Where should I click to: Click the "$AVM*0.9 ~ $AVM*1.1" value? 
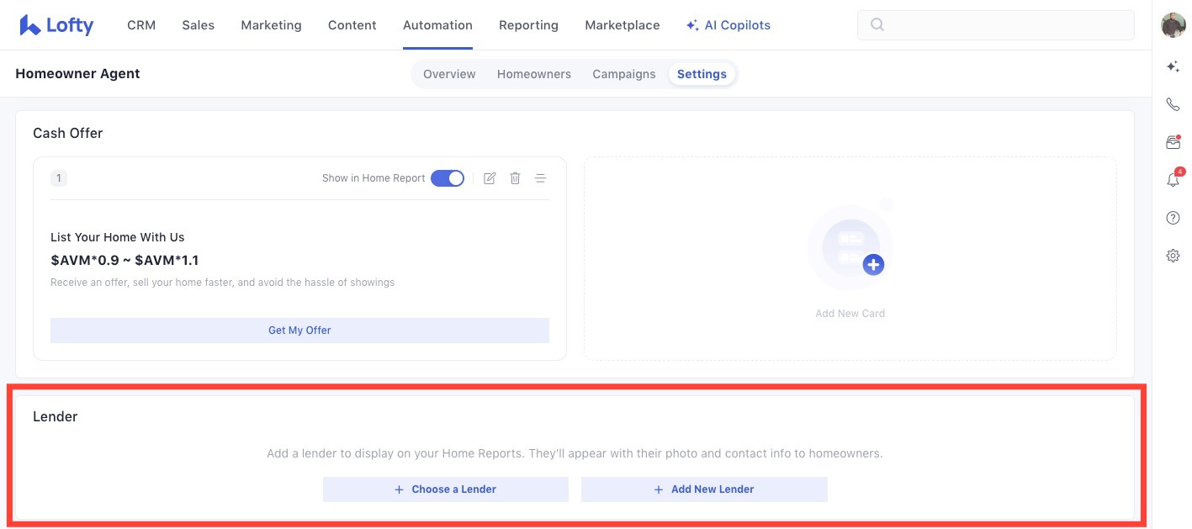[124, 260]
